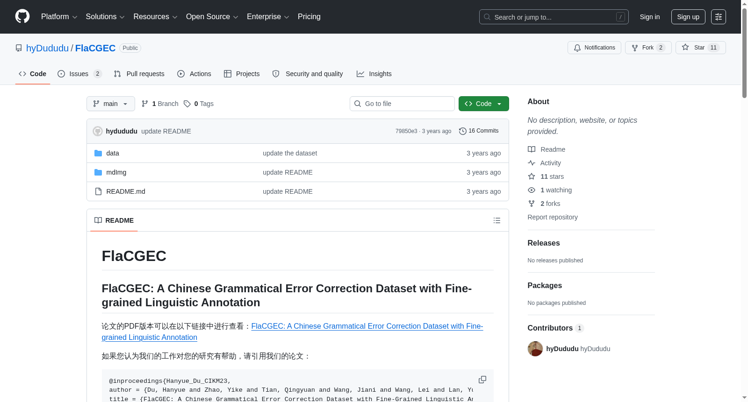Click the bell icon in Notifications
Image resolution: width=748 pixels, height=402 pixels.
[x=577, y=48]
